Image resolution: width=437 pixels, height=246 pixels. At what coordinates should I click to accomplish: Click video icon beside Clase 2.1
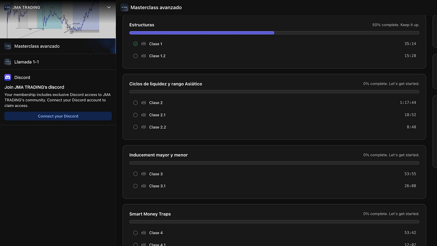144,115
